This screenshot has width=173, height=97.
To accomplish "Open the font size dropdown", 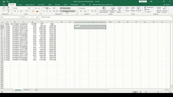I will tap(34, 8).
